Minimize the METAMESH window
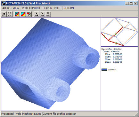 click(x=127, y=3)
